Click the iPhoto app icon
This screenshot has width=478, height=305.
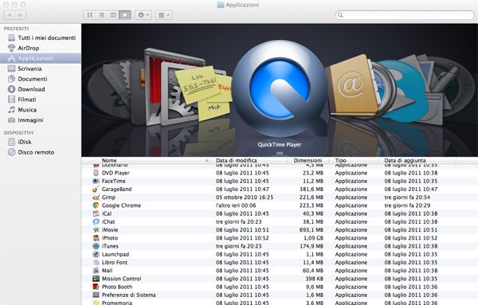coord(96,238)
